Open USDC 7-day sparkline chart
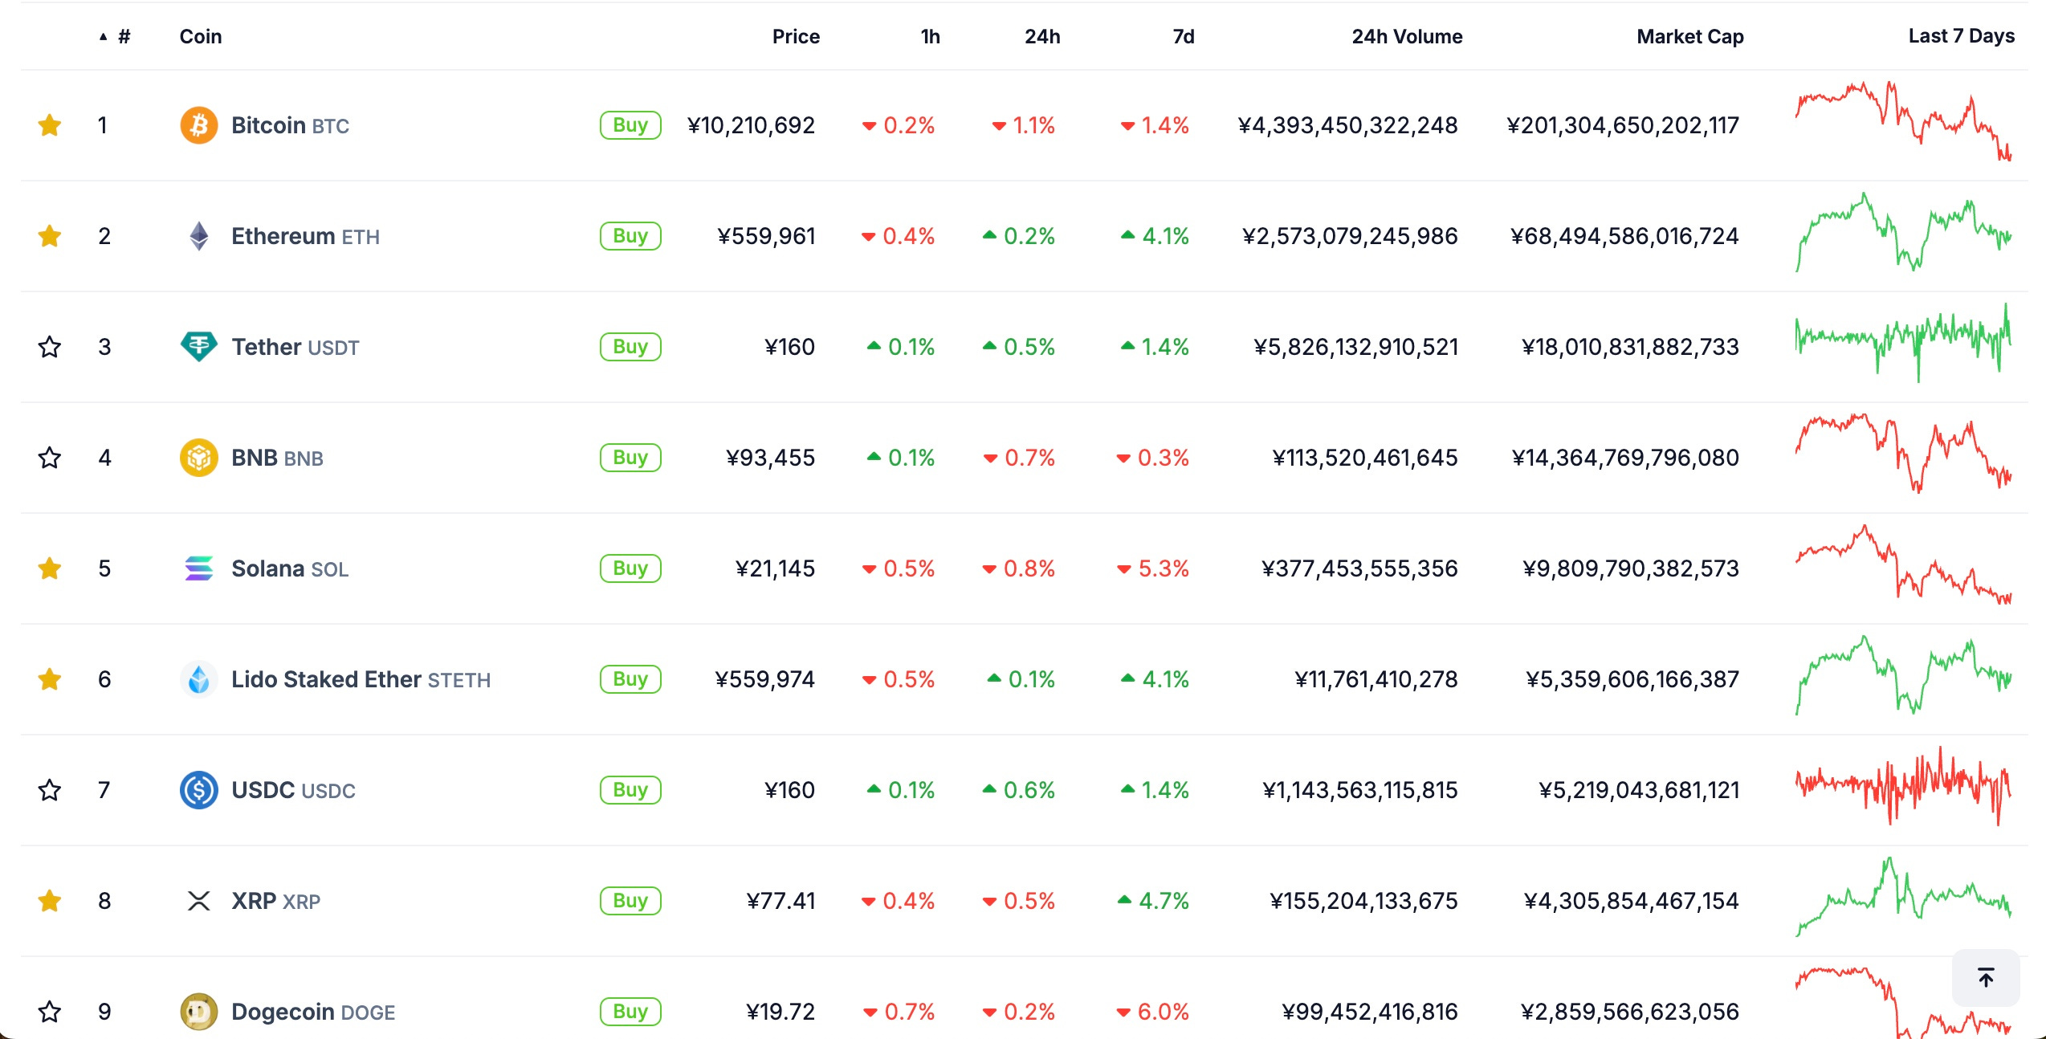 click(1904, 786)
